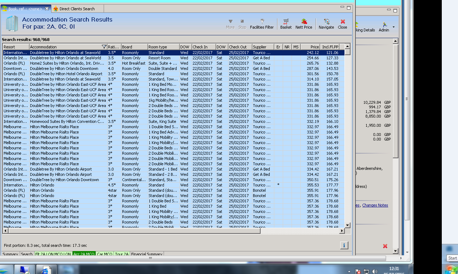The width and height of the screenshot is (458, 274).
Task: Open the Changes Notes link
Action: tap(375, 205)
